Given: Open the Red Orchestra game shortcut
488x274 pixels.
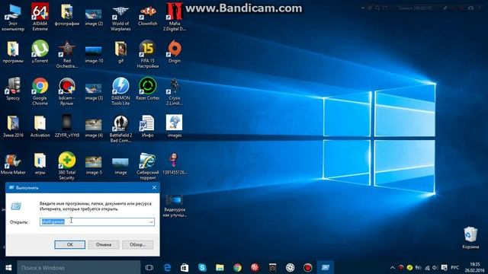Looking at the screenshot, I should (x=66, y=54).
